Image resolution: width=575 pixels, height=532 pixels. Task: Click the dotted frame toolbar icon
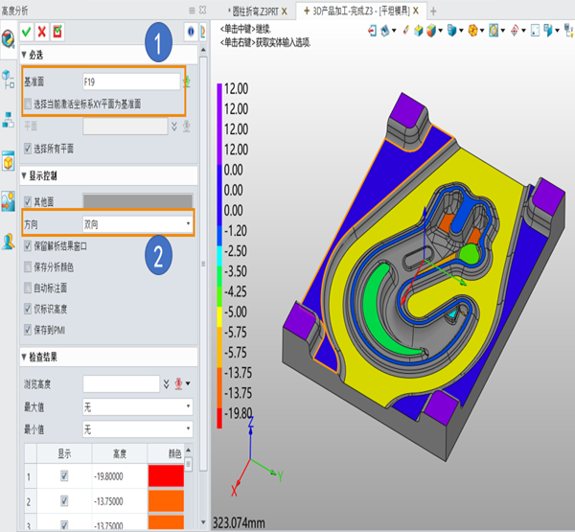(535, 31)
